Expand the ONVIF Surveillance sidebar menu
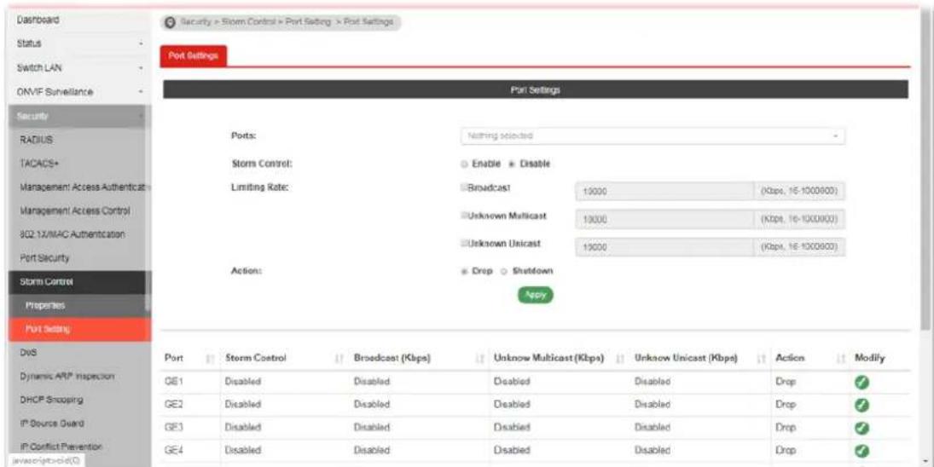934x467 pixels. pyautogui.click(x=80, y=92)
